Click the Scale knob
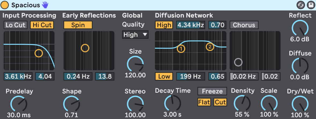The image size is (316, 119). click(269, 103)
